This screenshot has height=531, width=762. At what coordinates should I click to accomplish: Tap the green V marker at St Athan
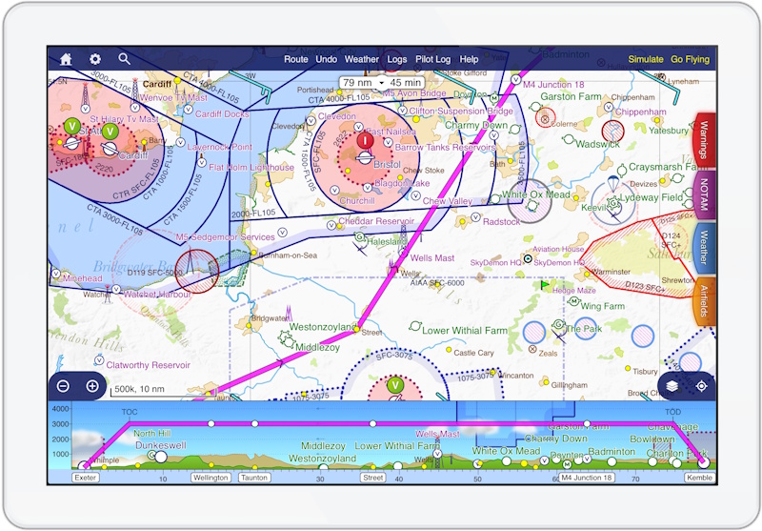[x=72, y=127]
